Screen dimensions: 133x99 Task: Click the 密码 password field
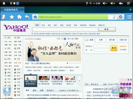click(101, 50)
